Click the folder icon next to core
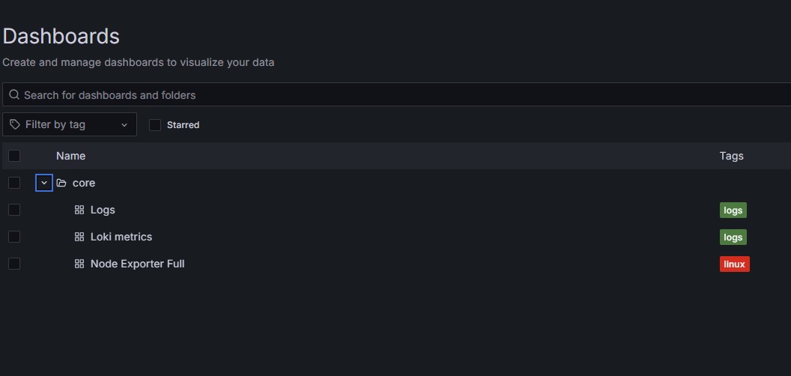 [x=61, y=183]
